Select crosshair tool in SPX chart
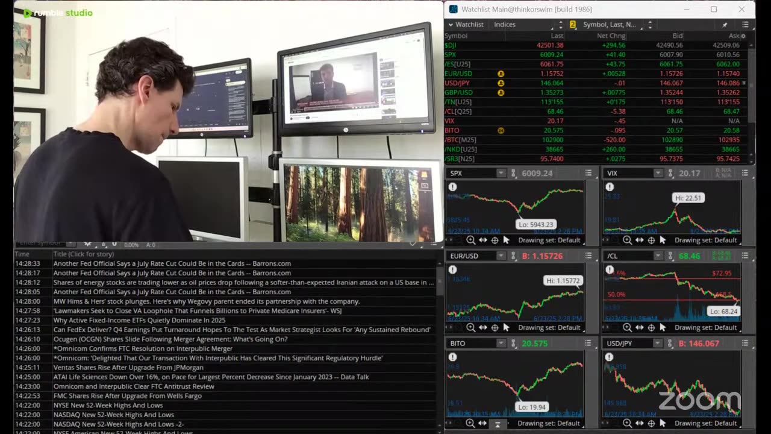Viewport: 771px width, 434px height. click(495, 240)
